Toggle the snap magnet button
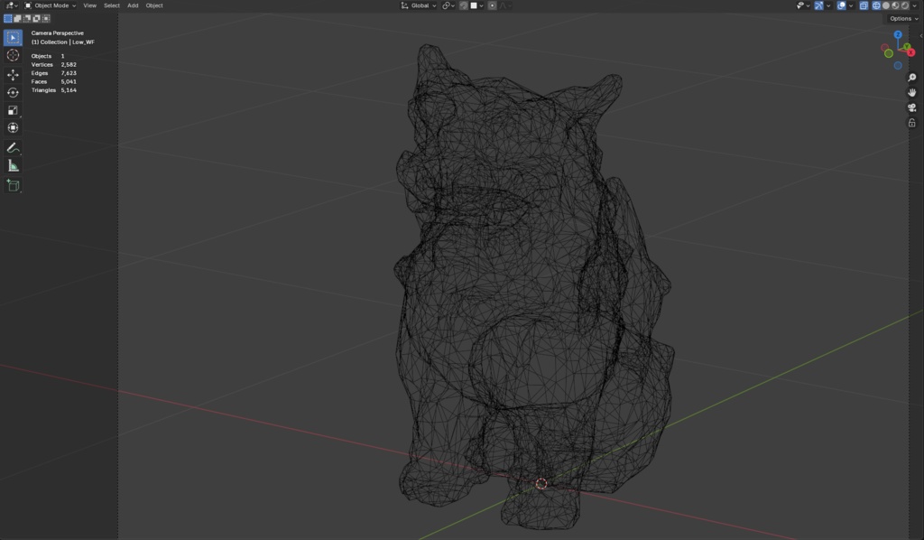The image size is (924, 540). coord(464,5)
